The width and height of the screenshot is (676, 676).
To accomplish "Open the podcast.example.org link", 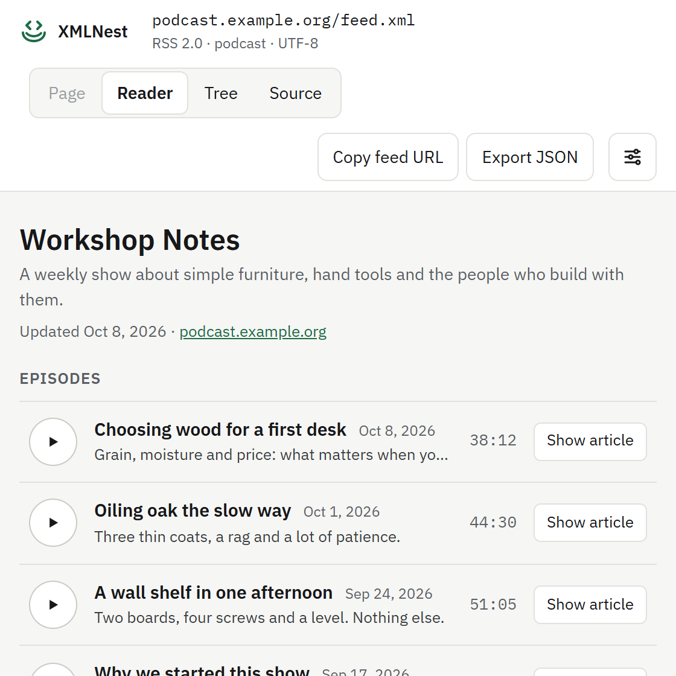I will tap(253, 331).
